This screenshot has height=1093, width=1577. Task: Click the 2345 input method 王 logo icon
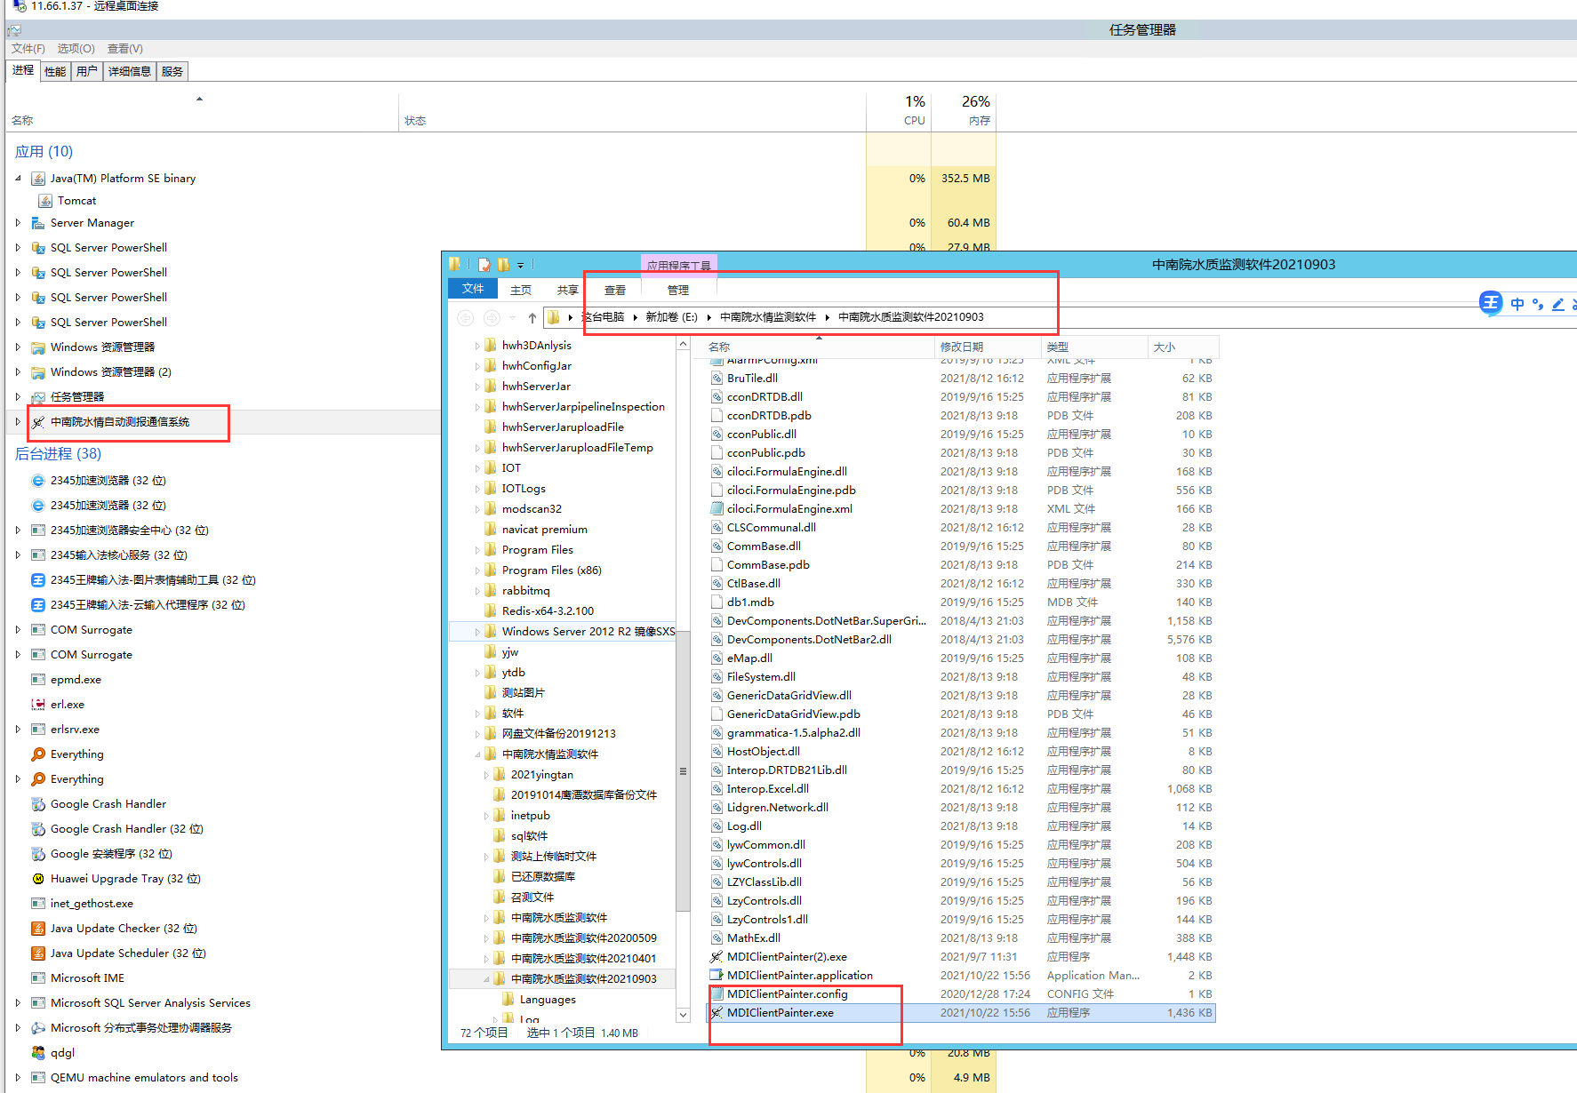(x=1491, y=303)
